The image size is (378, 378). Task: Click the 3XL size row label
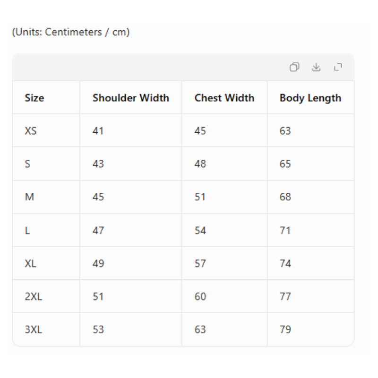pos(31,328)
